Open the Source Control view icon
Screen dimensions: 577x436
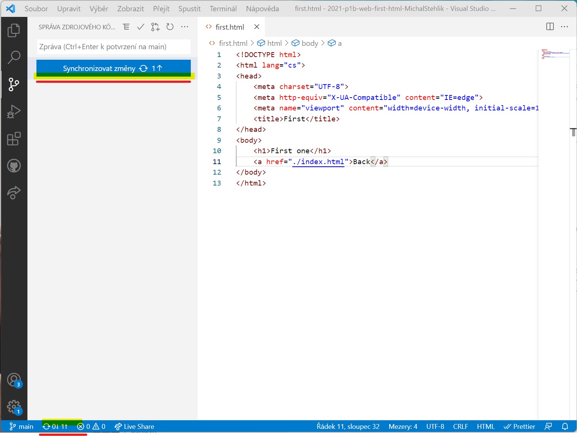[14, 84]
